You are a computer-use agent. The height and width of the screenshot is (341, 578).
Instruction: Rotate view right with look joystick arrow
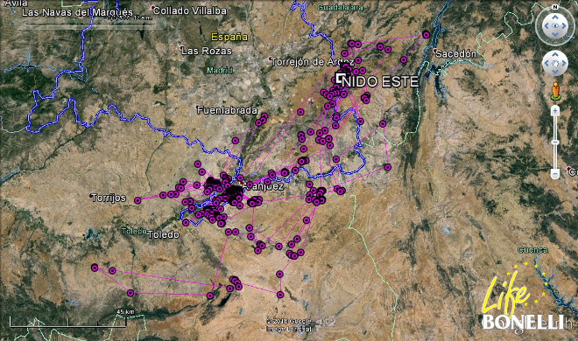tap(563, 26)
